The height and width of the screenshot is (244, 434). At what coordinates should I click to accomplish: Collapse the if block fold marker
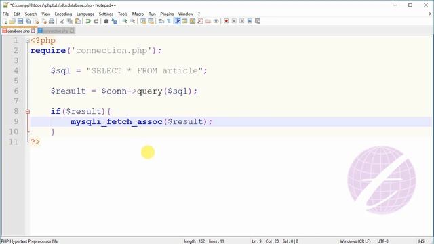click(x=27, y=112)
